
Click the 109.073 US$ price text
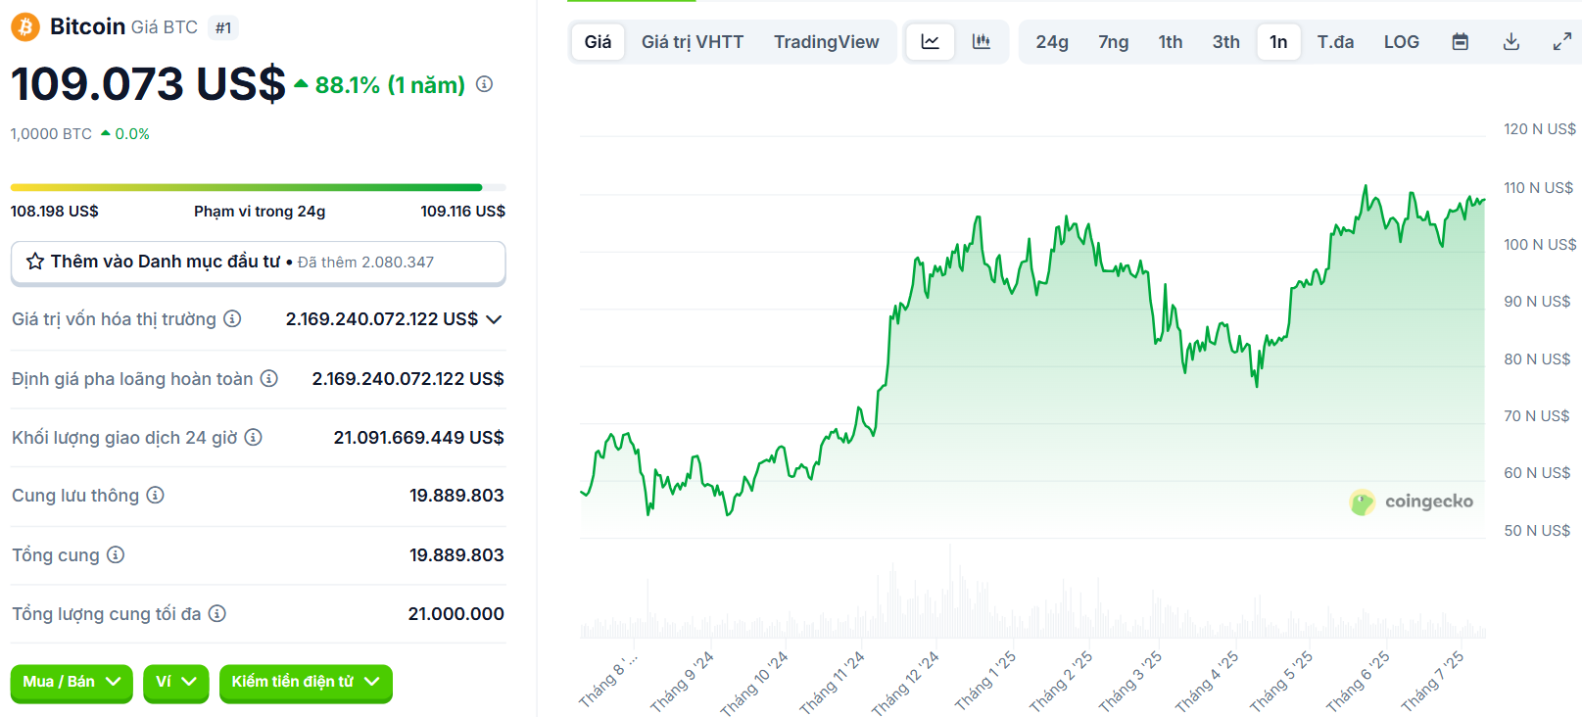point(148,84)
